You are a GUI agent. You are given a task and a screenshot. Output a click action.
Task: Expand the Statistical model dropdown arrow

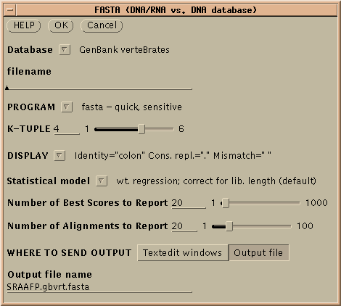click(102, 181)
